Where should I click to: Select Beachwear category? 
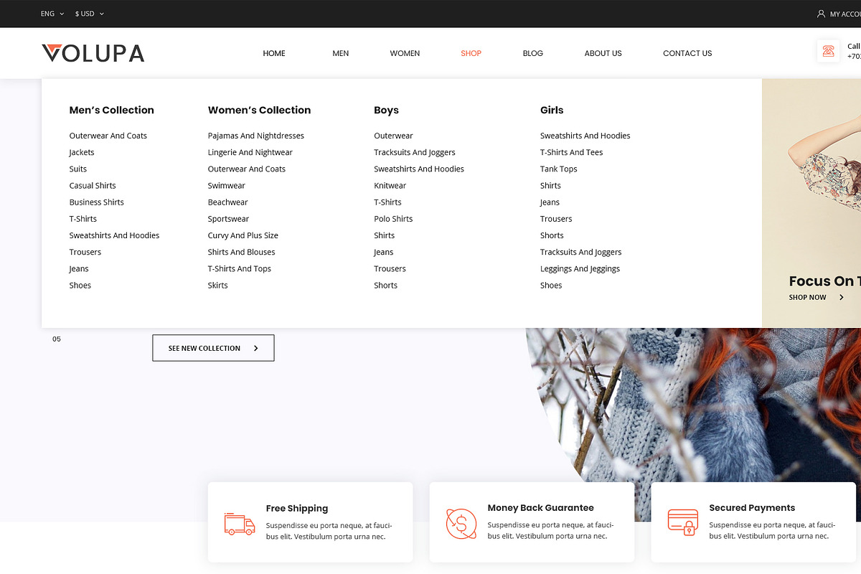pos(227,202)
